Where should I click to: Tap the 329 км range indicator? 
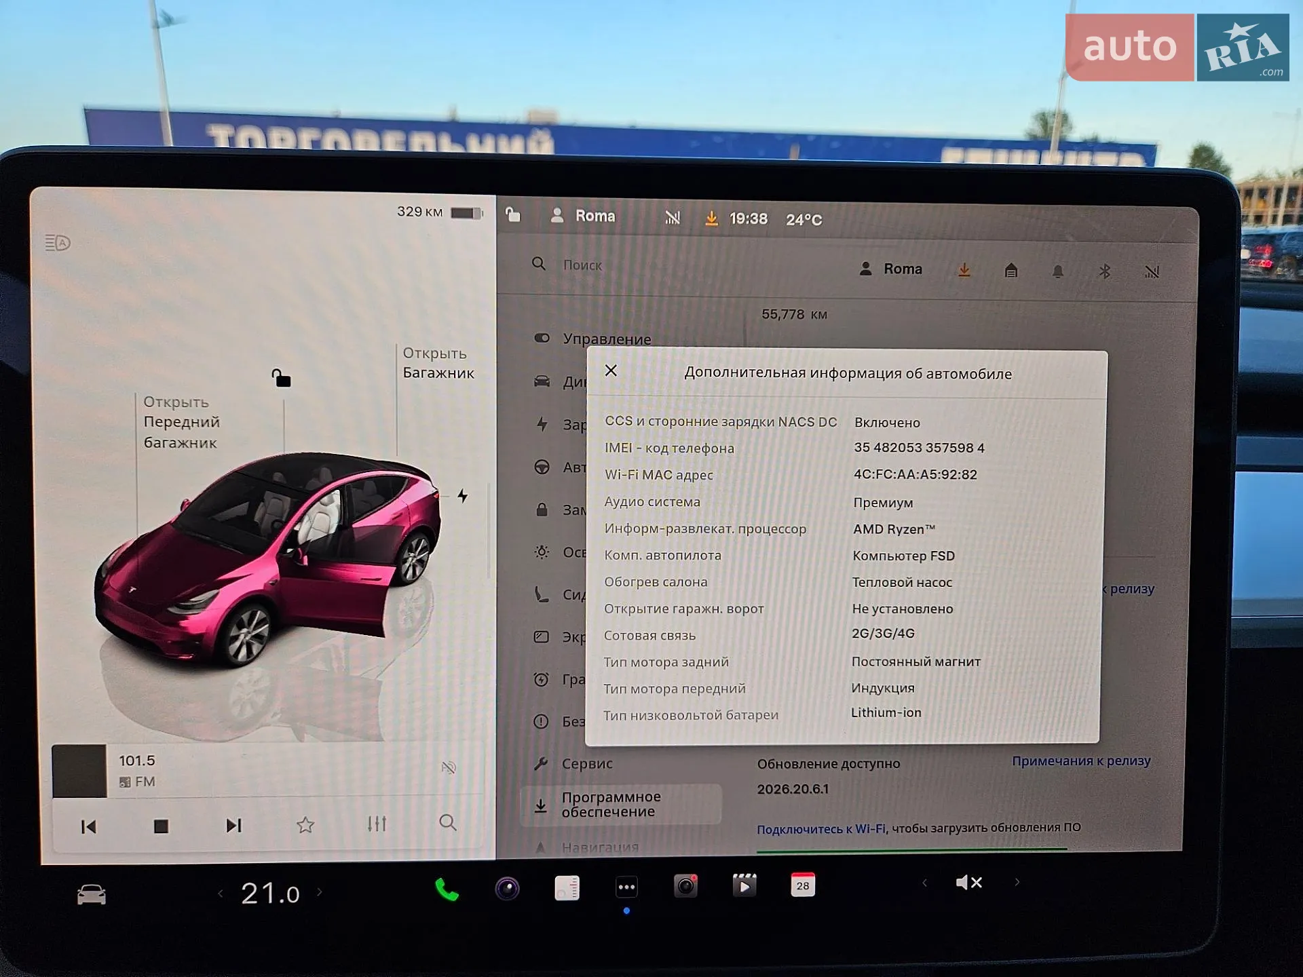coord(440,212)
